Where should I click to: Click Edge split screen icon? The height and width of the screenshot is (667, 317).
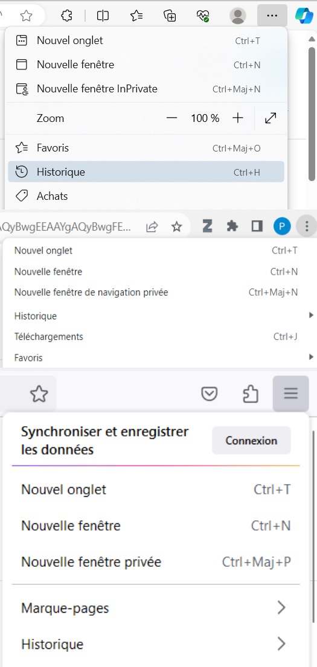pyautogui.click(x=103, y=16)
